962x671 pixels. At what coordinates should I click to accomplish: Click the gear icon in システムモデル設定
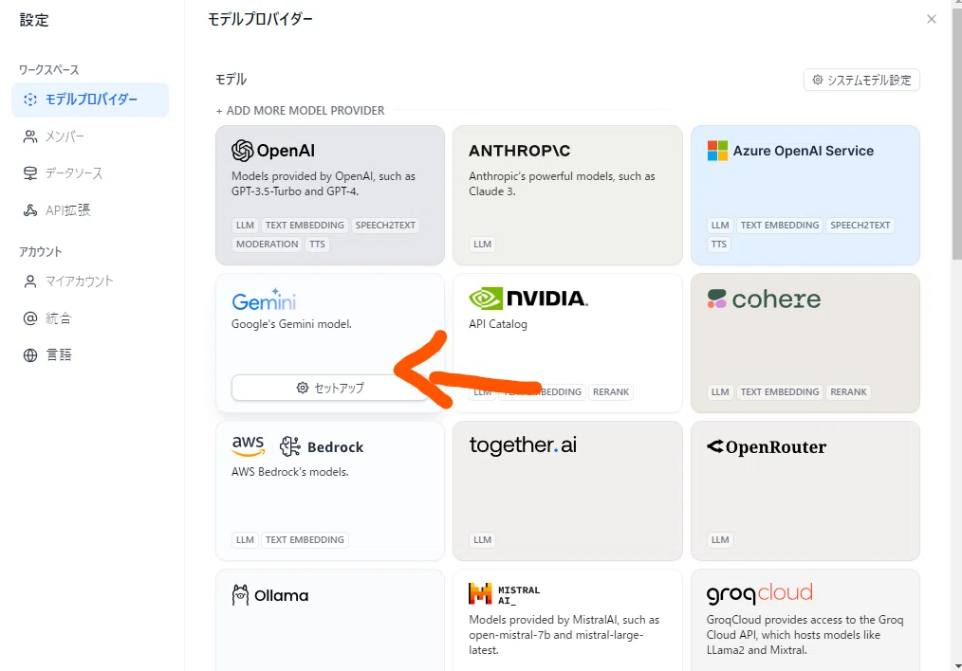tap(817, 80)
